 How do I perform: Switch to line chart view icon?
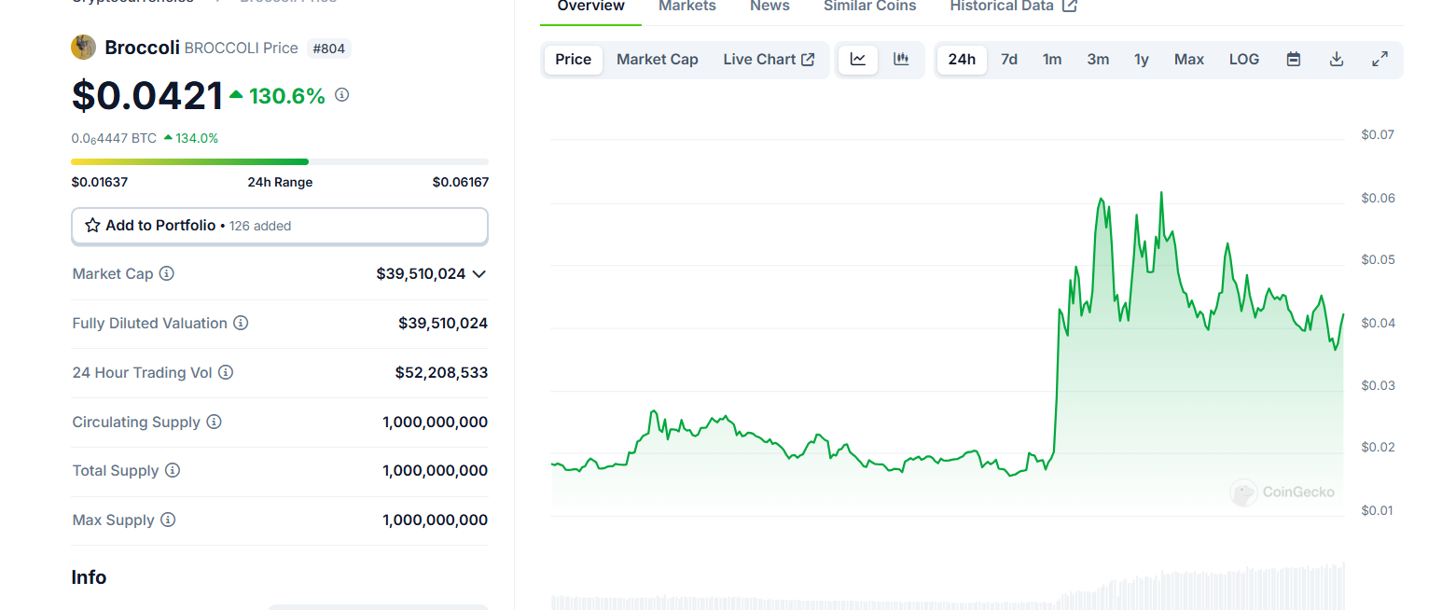858,59
